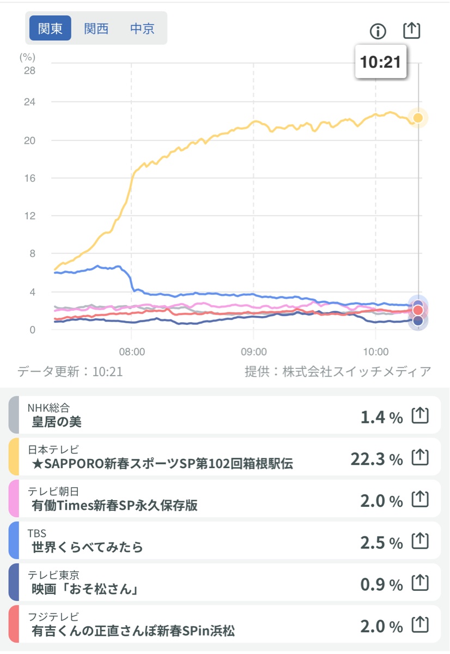The height and width of the screenshot is (654, 450).
Task: Open the 第102回箱根駅伝 program row
Action: 163,457
